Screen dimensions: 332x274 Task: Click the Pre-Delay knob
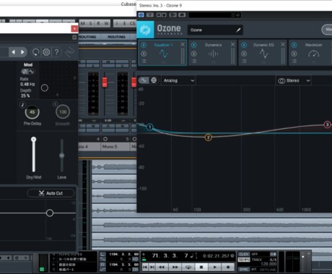point(32,112)
